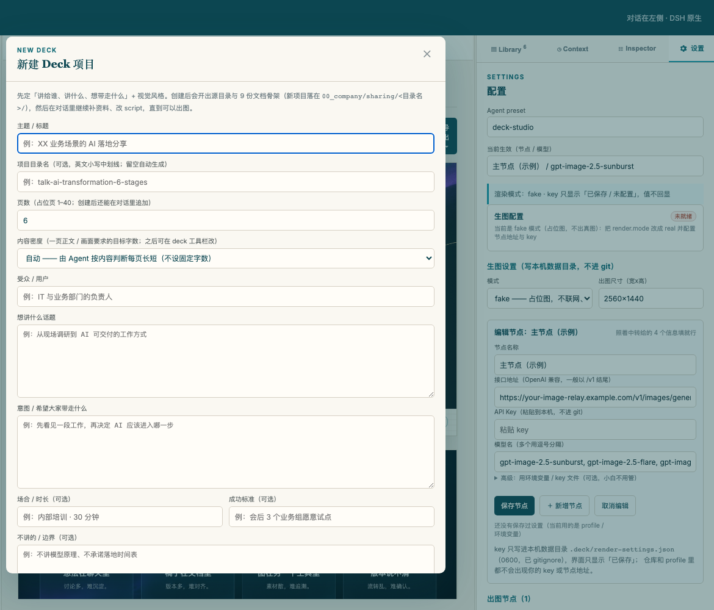Click the 当前生效 节点/模型 field
The width and height of the screenshot is (714, 610).
click(x=595, y=166)
